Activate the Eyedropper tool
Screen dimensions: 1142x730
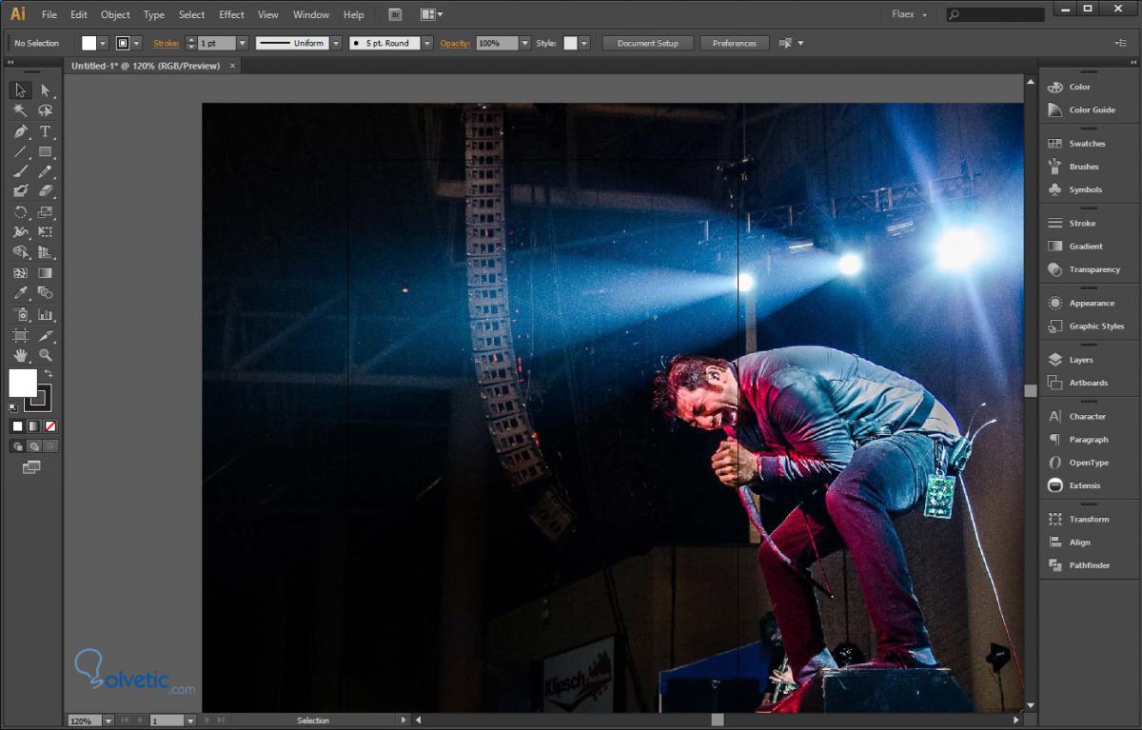(x=20, y=293)
